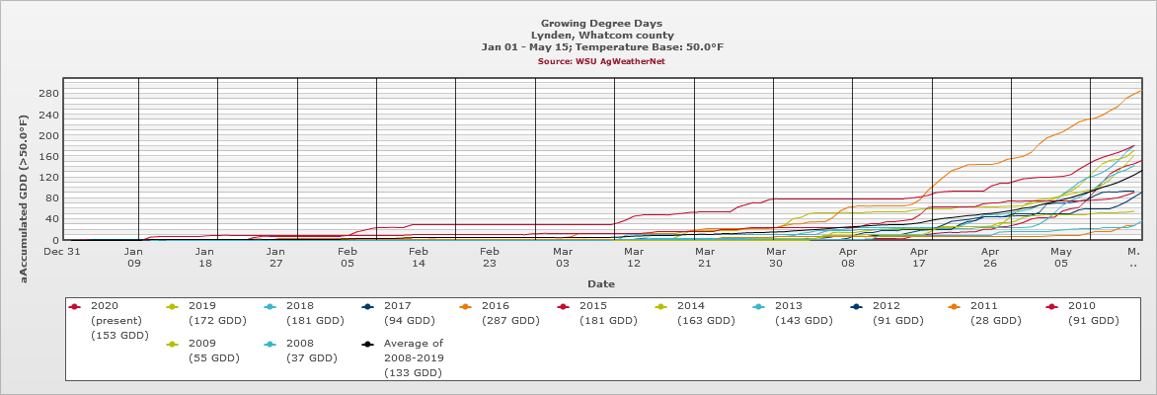Viewport: 1157px width, 395px height.
Task: Click the Date x-axis title
Action: [x=601, y=283]
